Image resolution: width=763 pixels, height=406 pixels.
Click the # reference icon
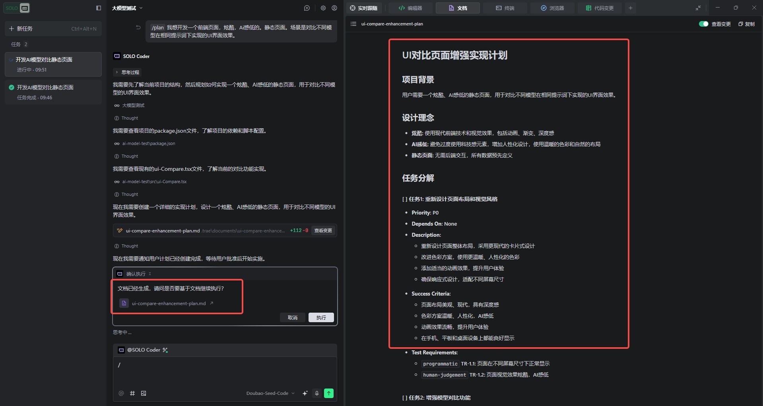132,393
